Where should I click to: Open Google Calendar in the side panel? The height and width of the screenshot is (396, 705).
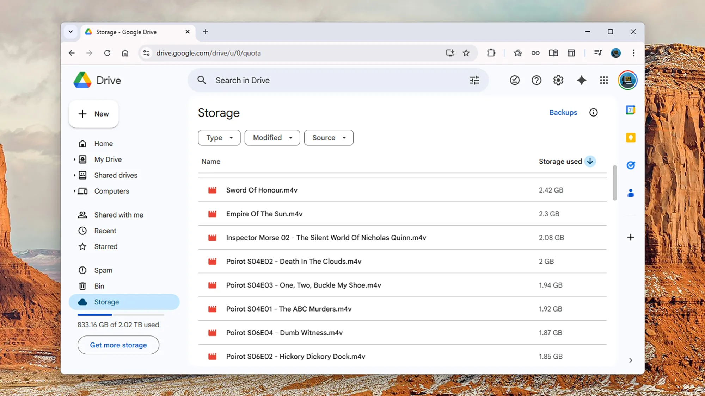pos(630,110)
